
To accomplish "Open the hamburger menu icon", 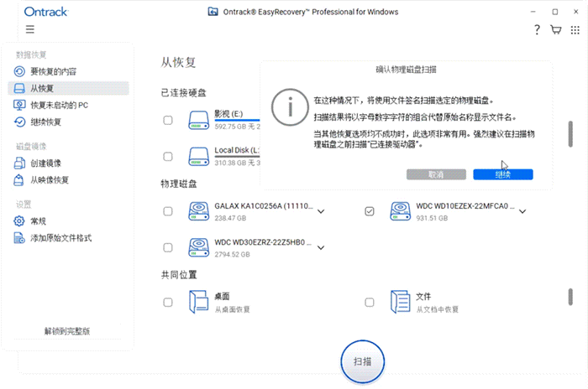I will [30, 29].
